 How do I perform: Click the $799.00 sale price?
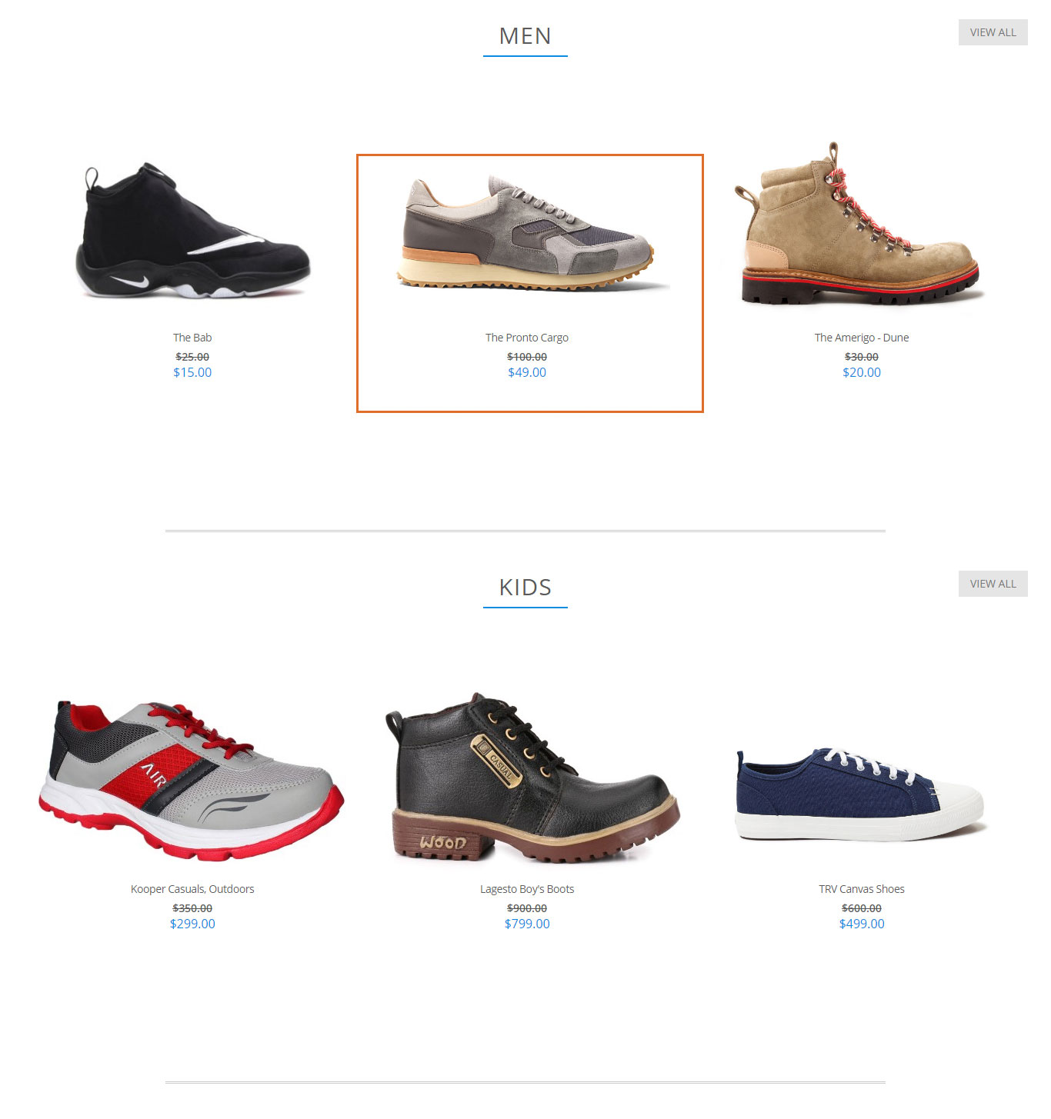527,924
